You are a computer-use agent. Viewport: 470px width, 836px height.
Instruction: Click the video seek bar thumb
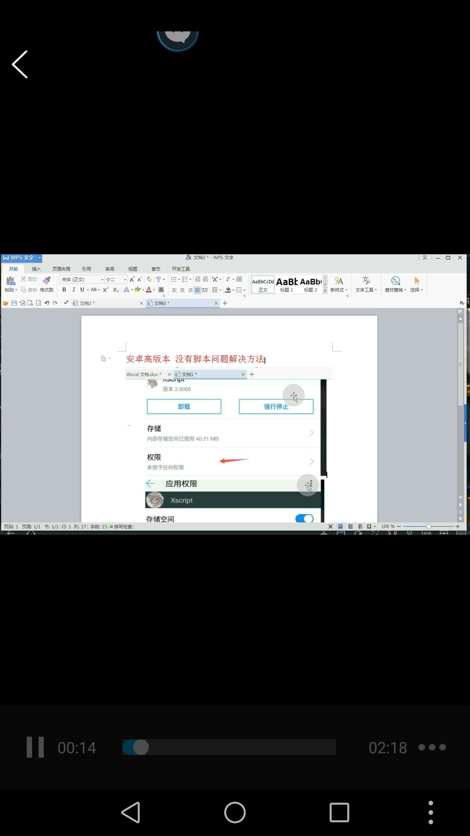pyautogui.click(x=141, y=747)
